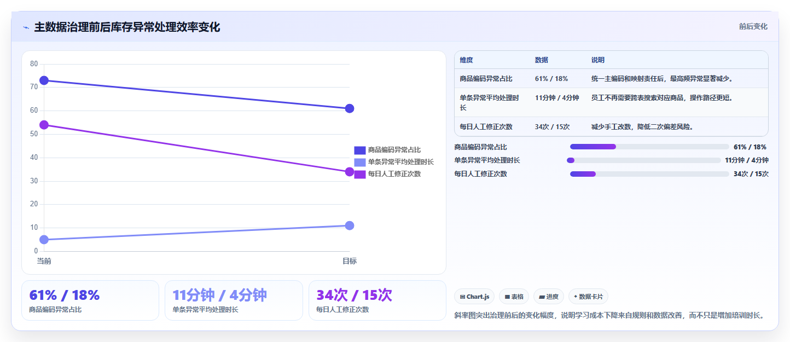Viewport: 790px width, 342px height.
Task: Click the 目标 point at 34 on the purple line
Action: [x=350, y=172]
